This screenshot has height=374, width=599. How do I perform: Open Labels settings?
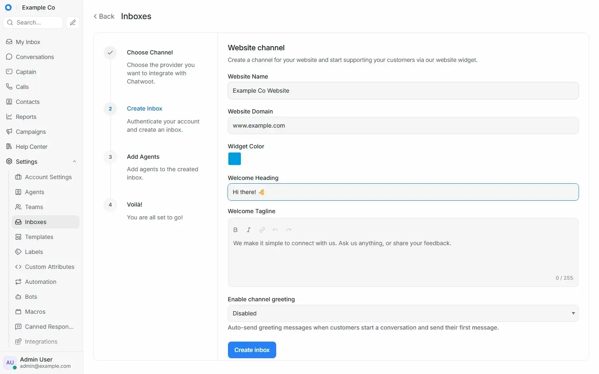46,252
